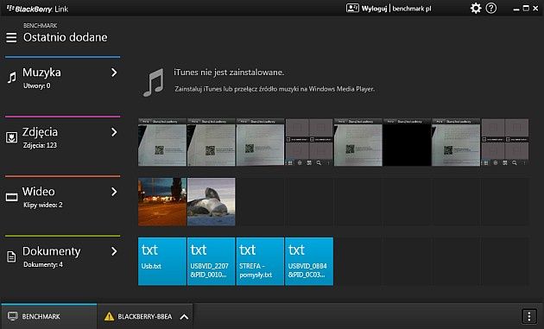Image resolution: width=544 pixels, height=329 pixels.
Task: Expand the Dokumenty section chevron
Action: (114, 251)
